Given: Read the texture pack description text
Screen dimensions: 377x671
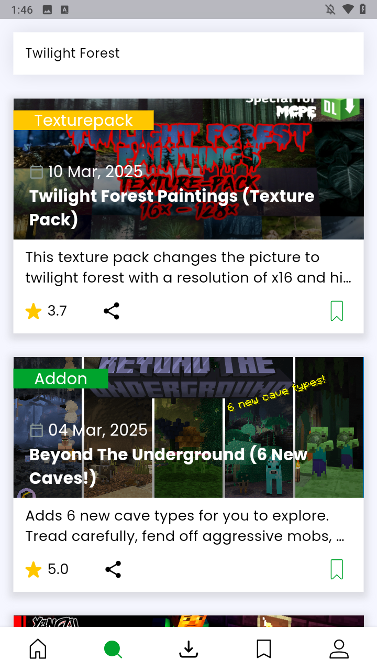Looking at the screenshot, I should pyautogui.click(x=188, y=267).
